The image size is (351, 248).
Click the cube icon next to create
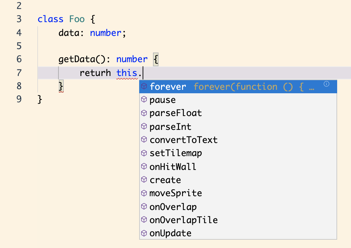click(144, 180)
